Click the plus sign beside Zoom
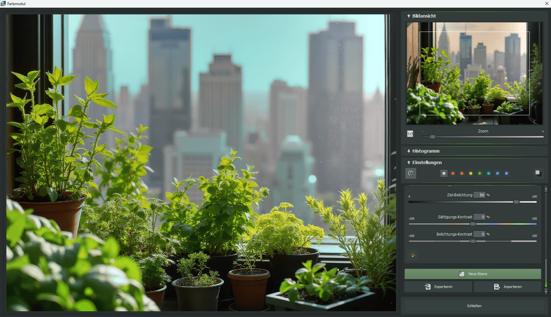This screenshot has height=317, width=551. (x=543, y=132)
